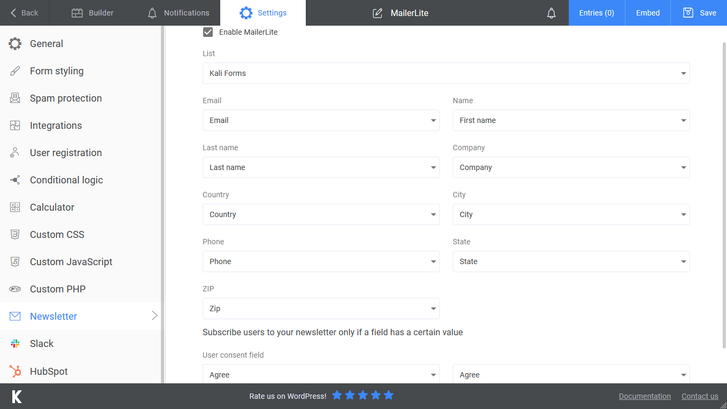Open the HubSpot settings section
The width and height of the screenshot is (727, 409).
coord(80,371)
